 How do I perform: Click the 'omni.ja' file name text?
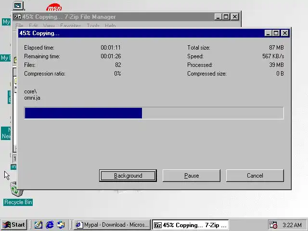point(32,98)
